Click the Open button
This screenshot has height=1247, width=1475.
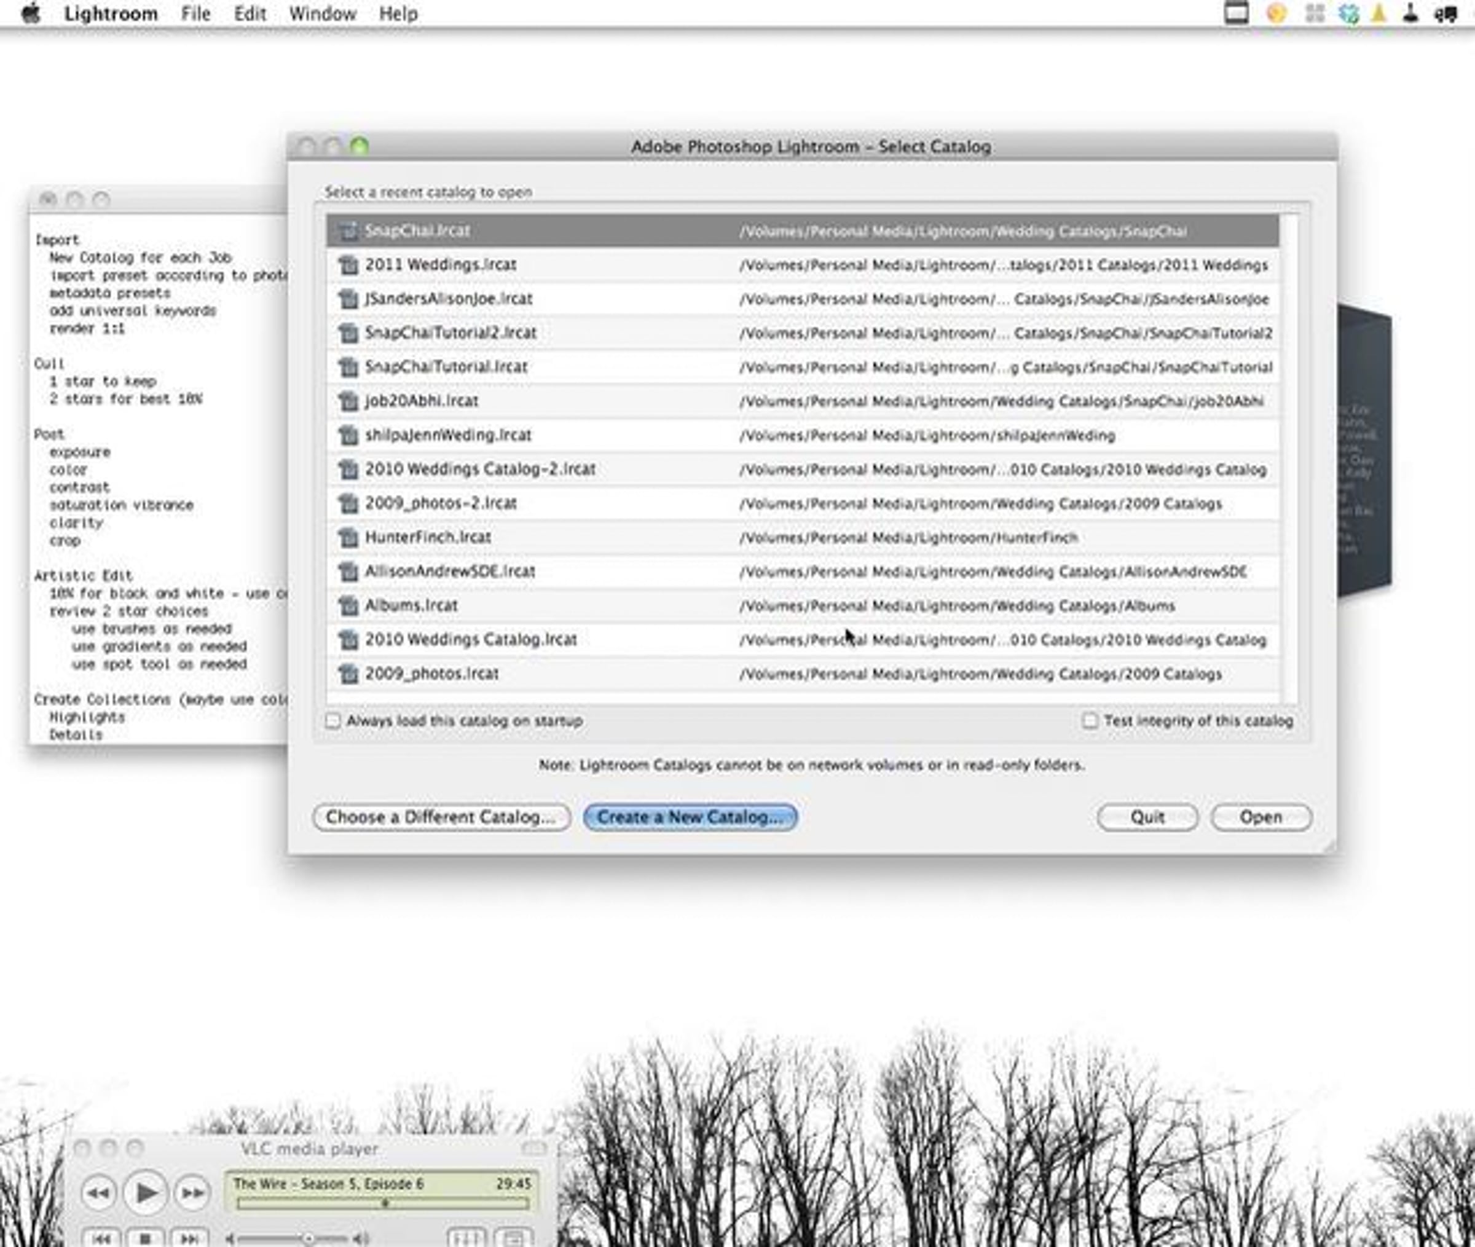1260,817
